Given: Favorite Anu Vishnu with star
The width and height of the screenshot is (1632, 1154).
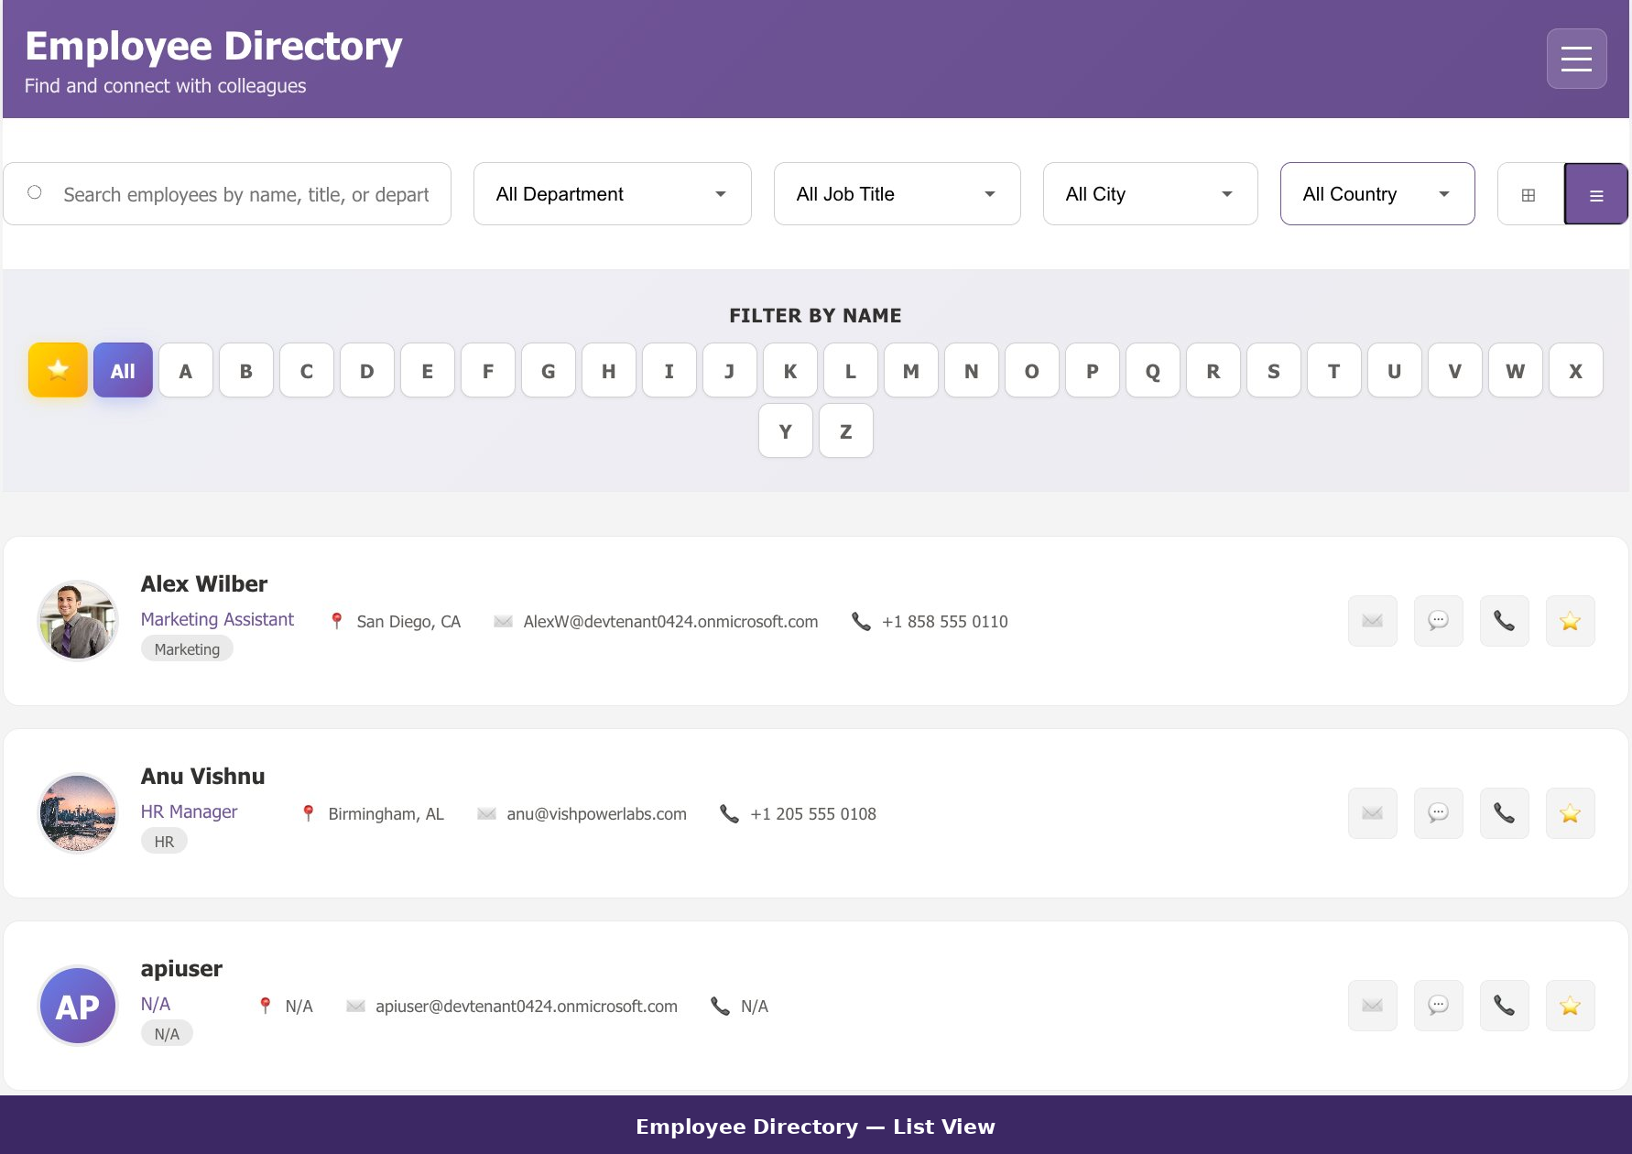Looking at the screenshot, I should (x=1571, y=813).
